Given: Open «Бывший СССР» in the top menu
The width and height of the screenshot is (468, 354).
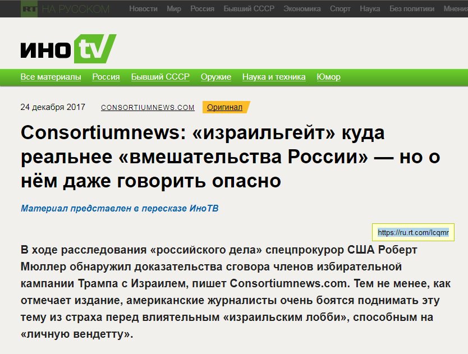Looking at the screenshot, I should pos(246,8).
